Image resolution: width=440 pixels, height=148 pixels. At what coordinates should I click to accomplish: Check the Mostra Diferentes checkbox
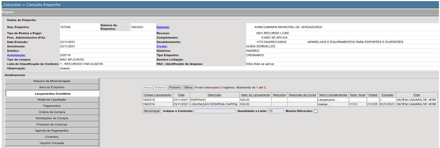point(316,111)
